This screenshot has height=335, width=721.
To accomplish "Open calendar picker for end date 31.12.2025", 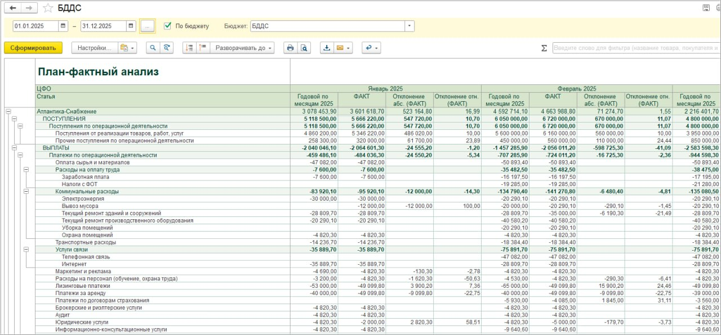I will pos(131,26).
